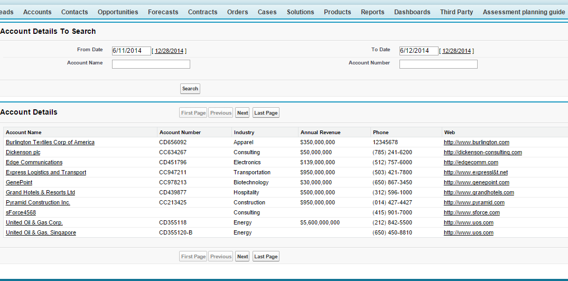The width and height of the screenshot is (568, 281).
Task: Open Grand Hotels & Resorts Ltd account
Action: click(40, 193)
